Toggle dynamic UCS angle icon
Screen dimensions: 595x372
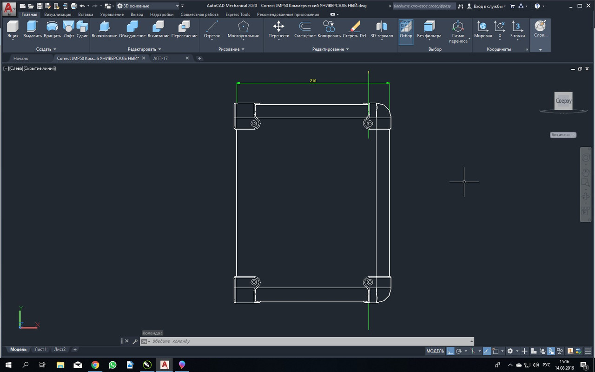pos(487,351)
